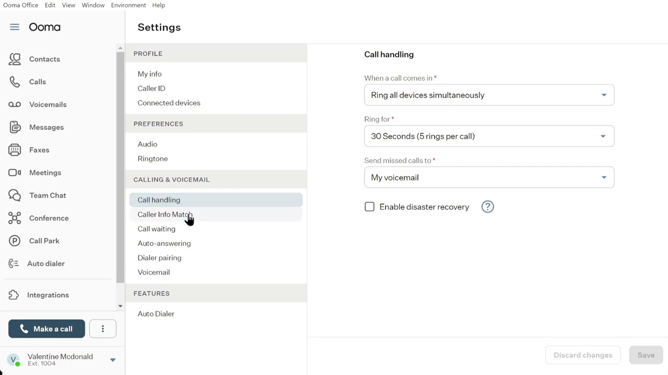
Task: Open 'When a call comes in' dropdown
Action: (x=489, y=95)
